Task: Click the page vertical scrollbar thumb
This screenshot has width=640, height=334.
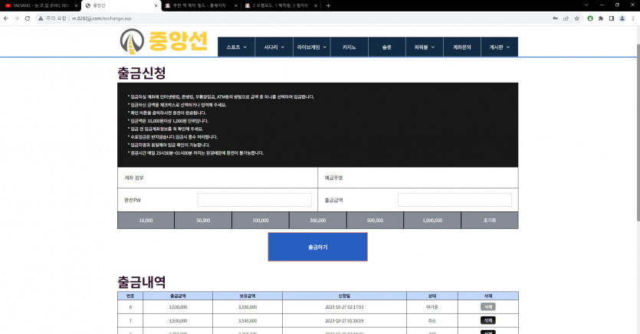Action: (x=638, y=133)
